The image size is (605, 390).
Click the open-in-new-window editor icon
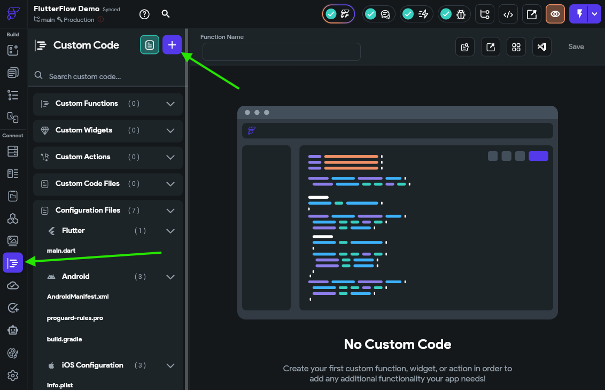(x=491, y=47)
